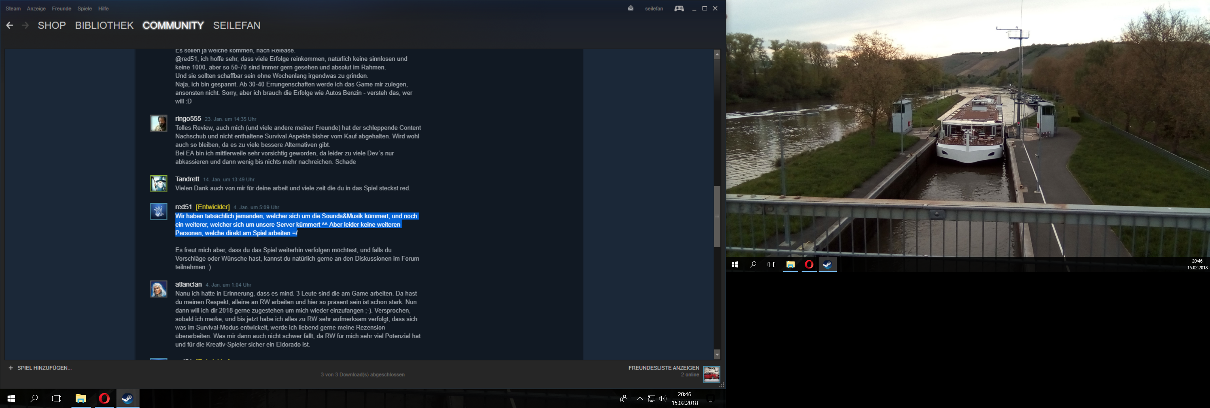Open File Explorer in the taskbar

[x=81, y=399]
